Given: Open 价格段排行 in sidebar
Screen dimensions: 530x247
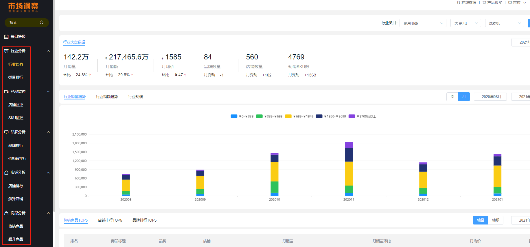Looking at the screenshot, I should click(x=17, y=158).
